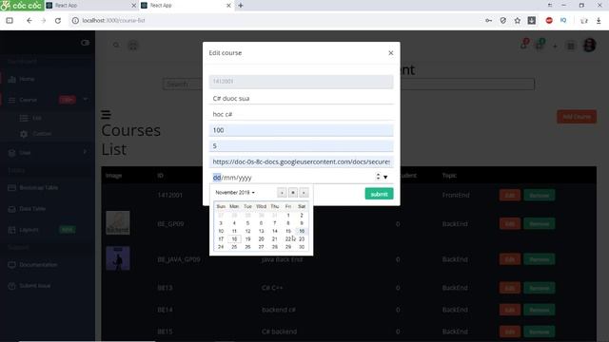Open red-badged notification icon in header
This screenshot has width=609, height=342.
pos(524,45)
